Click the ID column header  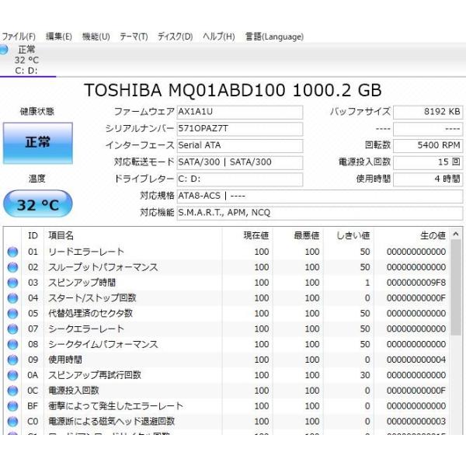pyautogui.click(x=33, y=235)
